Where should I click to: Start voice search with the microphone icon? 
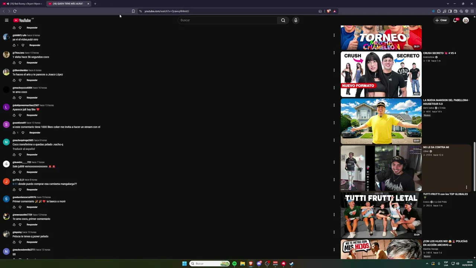[296, 20]
